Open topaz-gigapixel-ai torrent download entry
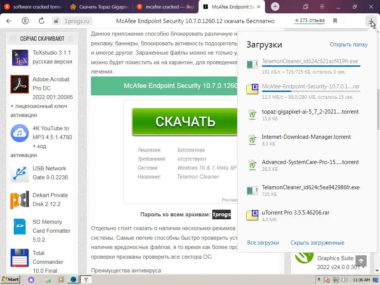 click(307, 115)
